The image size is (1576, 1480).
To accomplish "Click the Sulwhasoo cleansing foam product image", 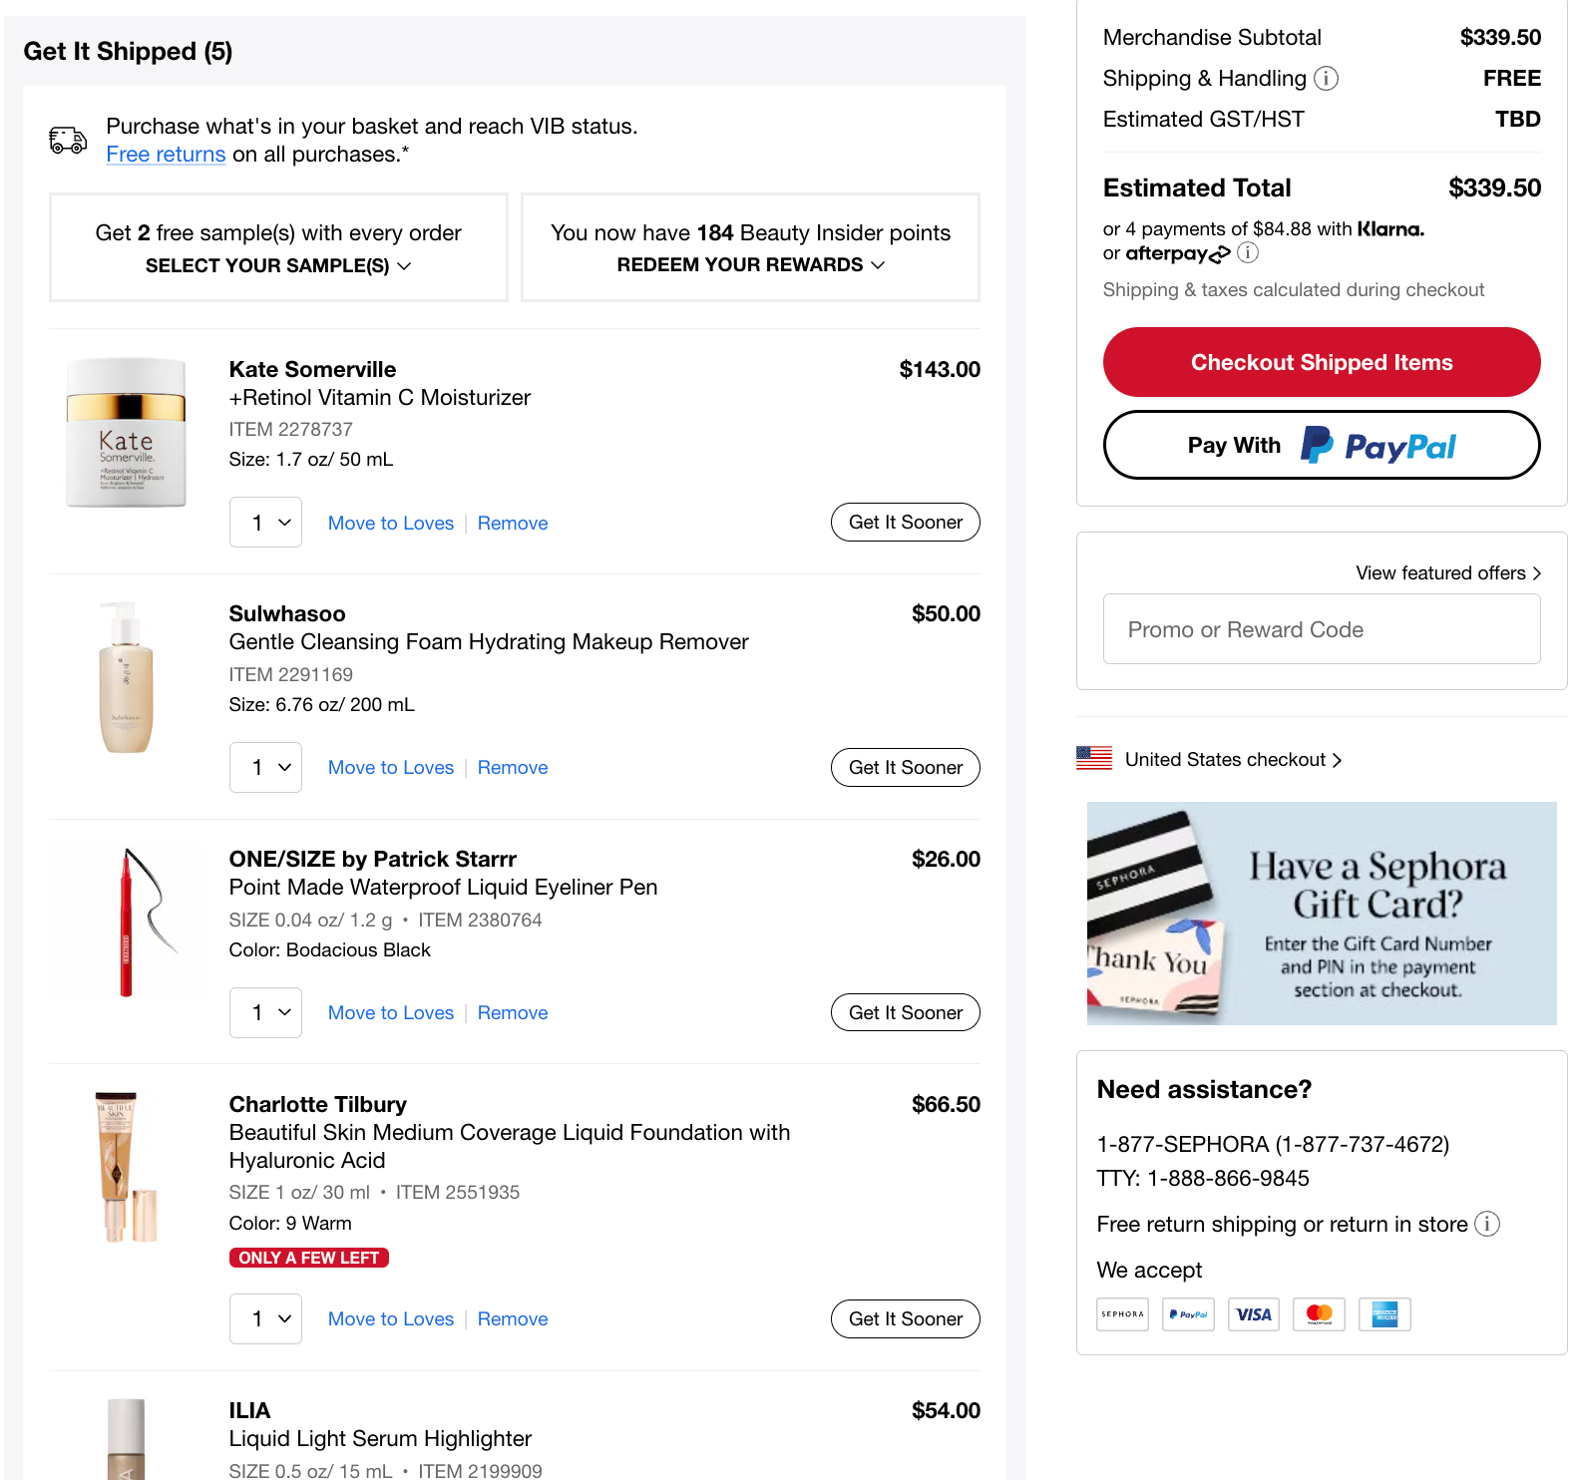I will coord(127,677).
